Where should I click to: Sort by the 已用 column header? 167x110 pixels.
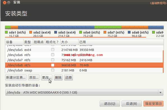(121, 42)
